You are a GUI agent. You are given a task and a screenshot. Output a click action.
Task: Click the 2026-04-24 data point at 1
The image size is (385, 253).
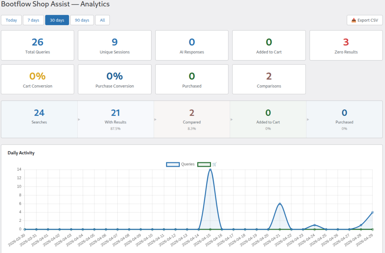315,225
